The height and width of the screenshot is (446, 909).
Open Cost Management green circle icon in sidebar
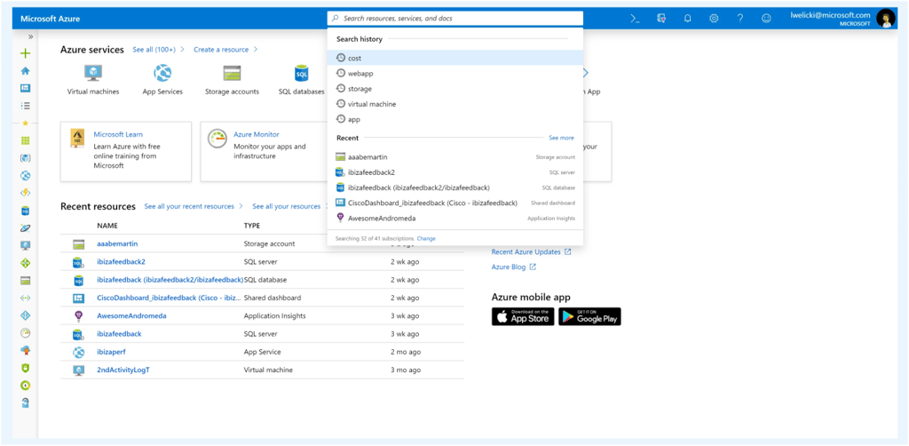(25, 385)
